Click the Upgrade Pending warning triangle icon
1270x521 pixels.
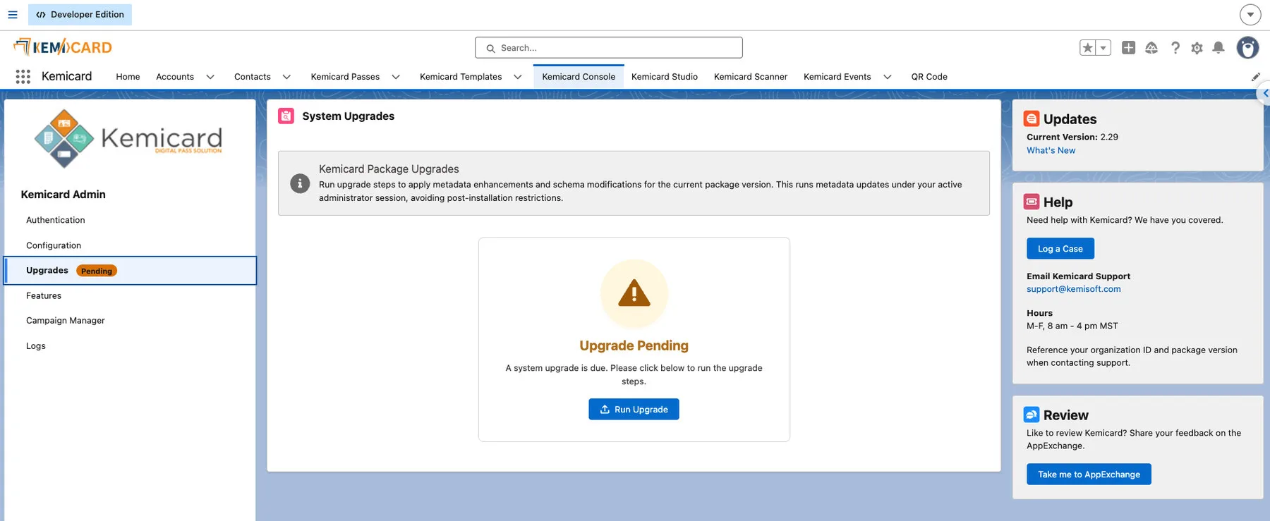click(634, 293)
